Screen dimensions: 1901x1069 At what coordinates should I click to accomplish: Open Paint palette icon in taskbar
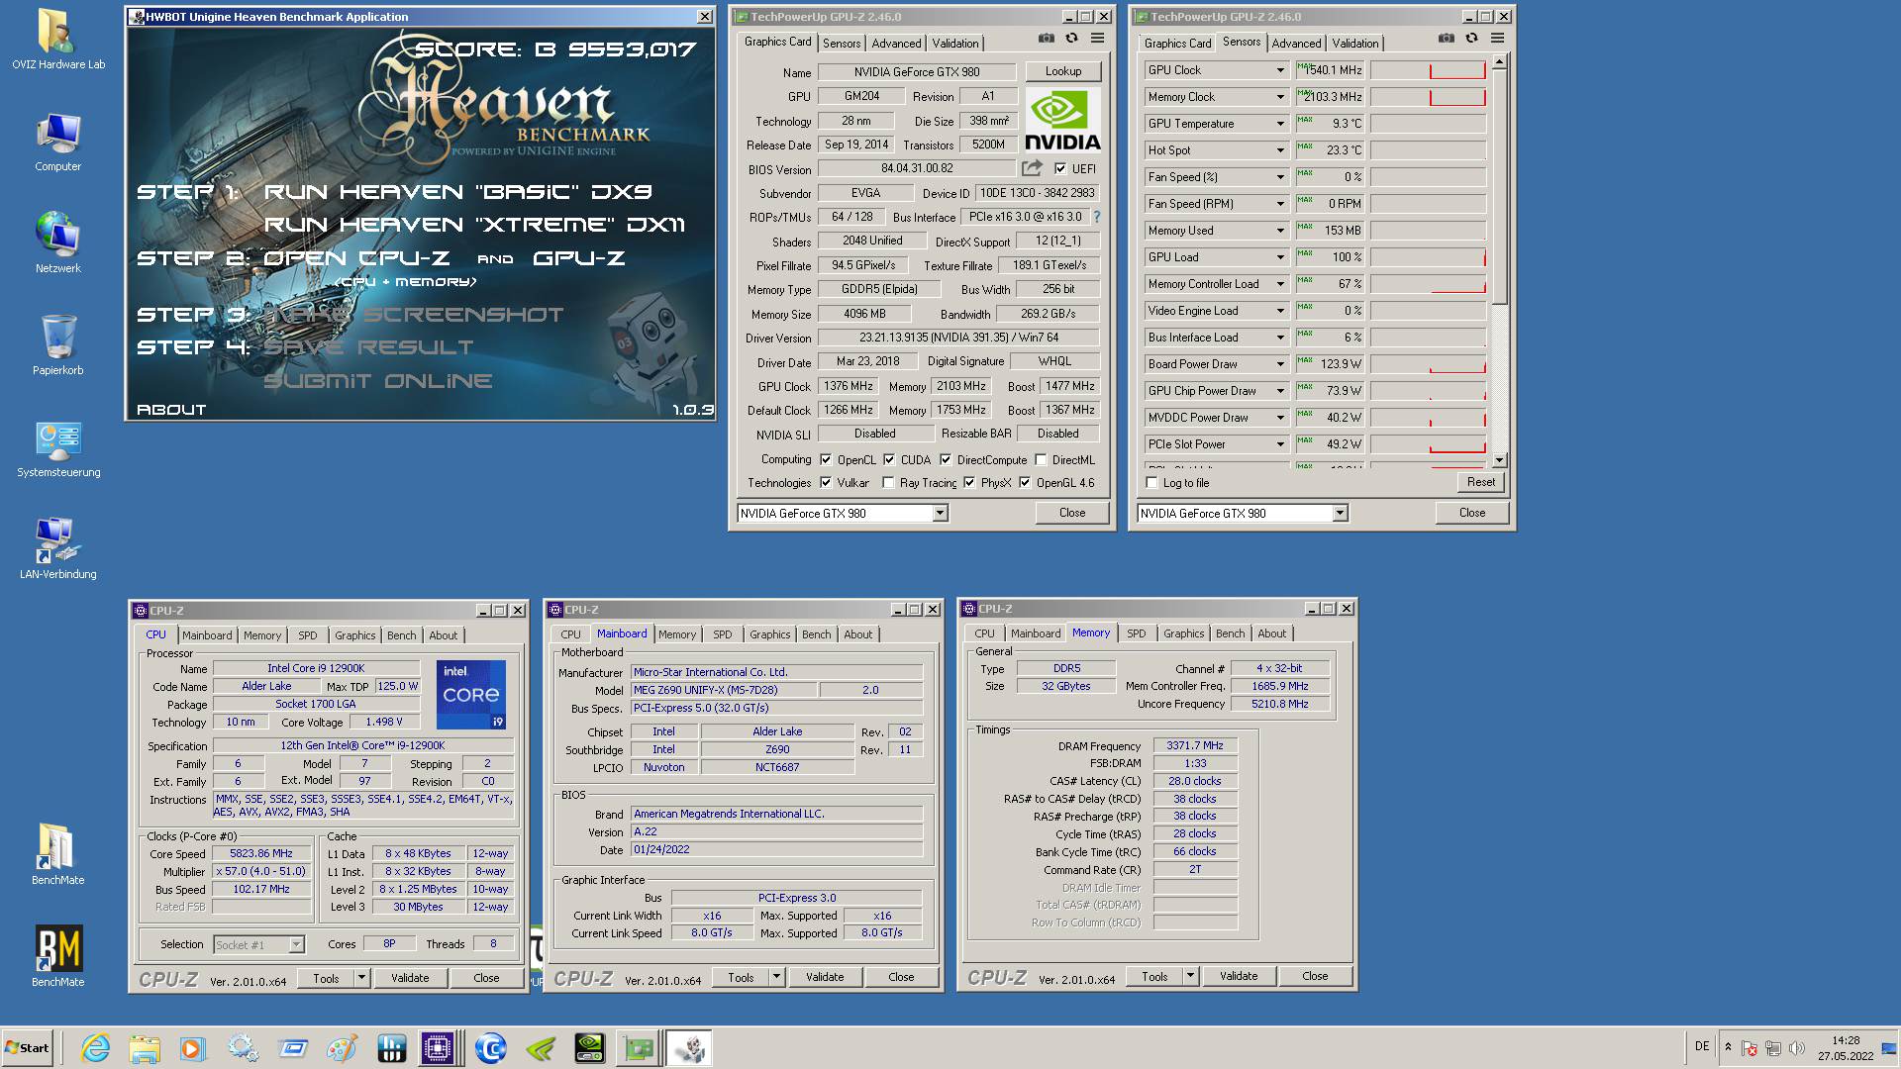[342, 1048]
